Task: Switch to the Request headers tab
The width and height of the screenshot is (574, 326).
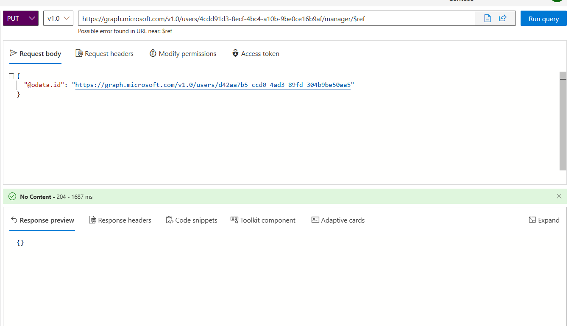Action: click(x=104, y=54)
